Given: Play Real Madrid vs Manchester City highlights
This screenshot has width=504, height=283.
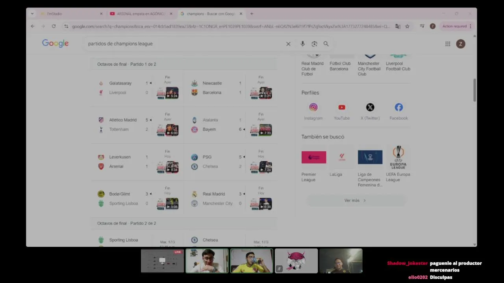Looking at the screenshot, I should point(261,204).
